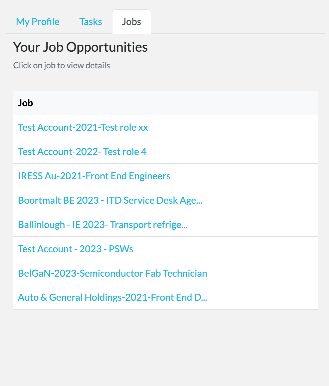View the Ballinlough IE 2023 Transport job

click(x=102, y=224)
